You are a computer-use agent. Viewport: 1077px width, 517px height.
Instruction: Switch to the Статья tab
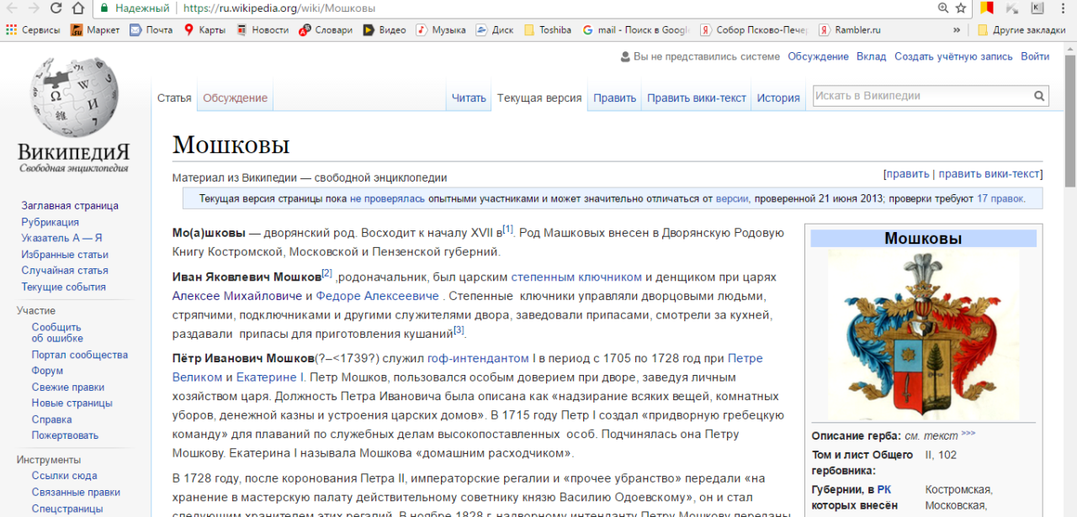(174, 98)
